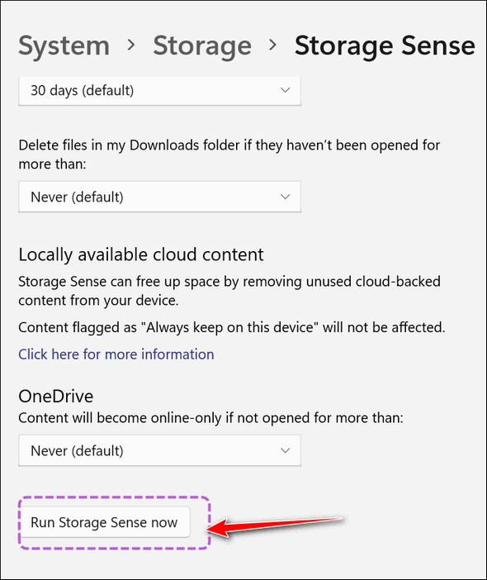Click chevron icon on OneDrive dropdown
This screenshot has width=487, height=580.
click(285, 450)
